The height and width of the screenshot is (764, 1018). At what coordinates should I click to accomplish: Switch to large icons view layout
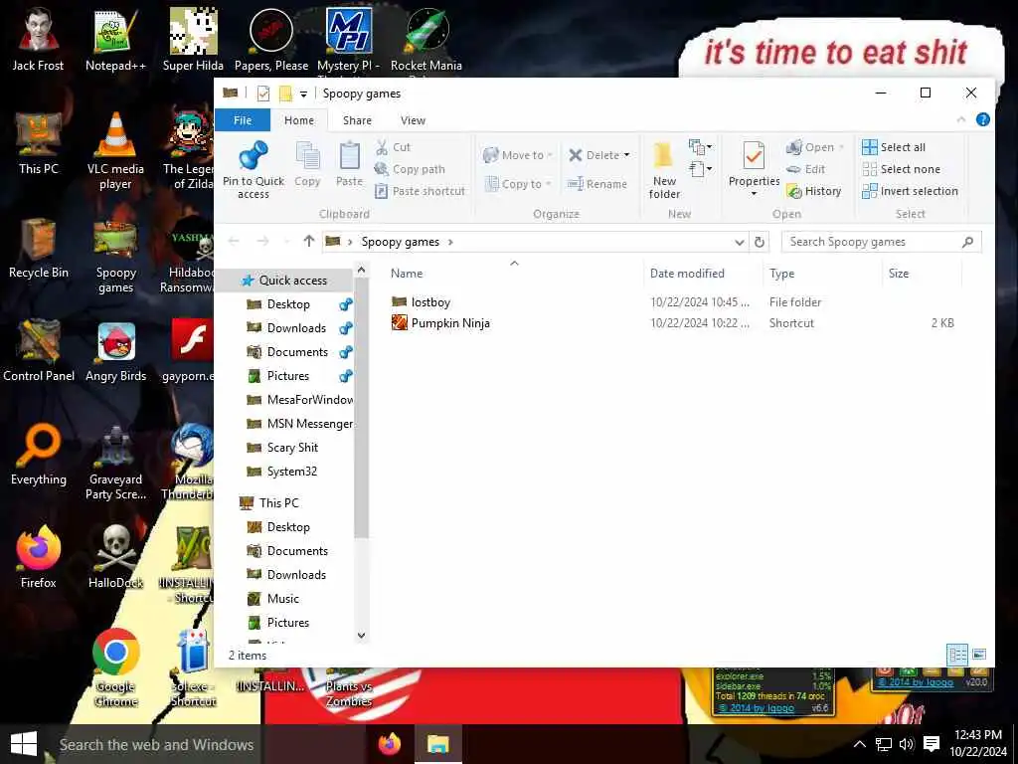(979, 655)
